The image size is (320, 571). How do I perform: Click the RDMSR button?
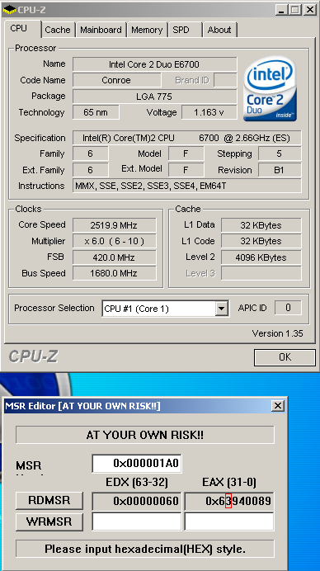(49, 500)
